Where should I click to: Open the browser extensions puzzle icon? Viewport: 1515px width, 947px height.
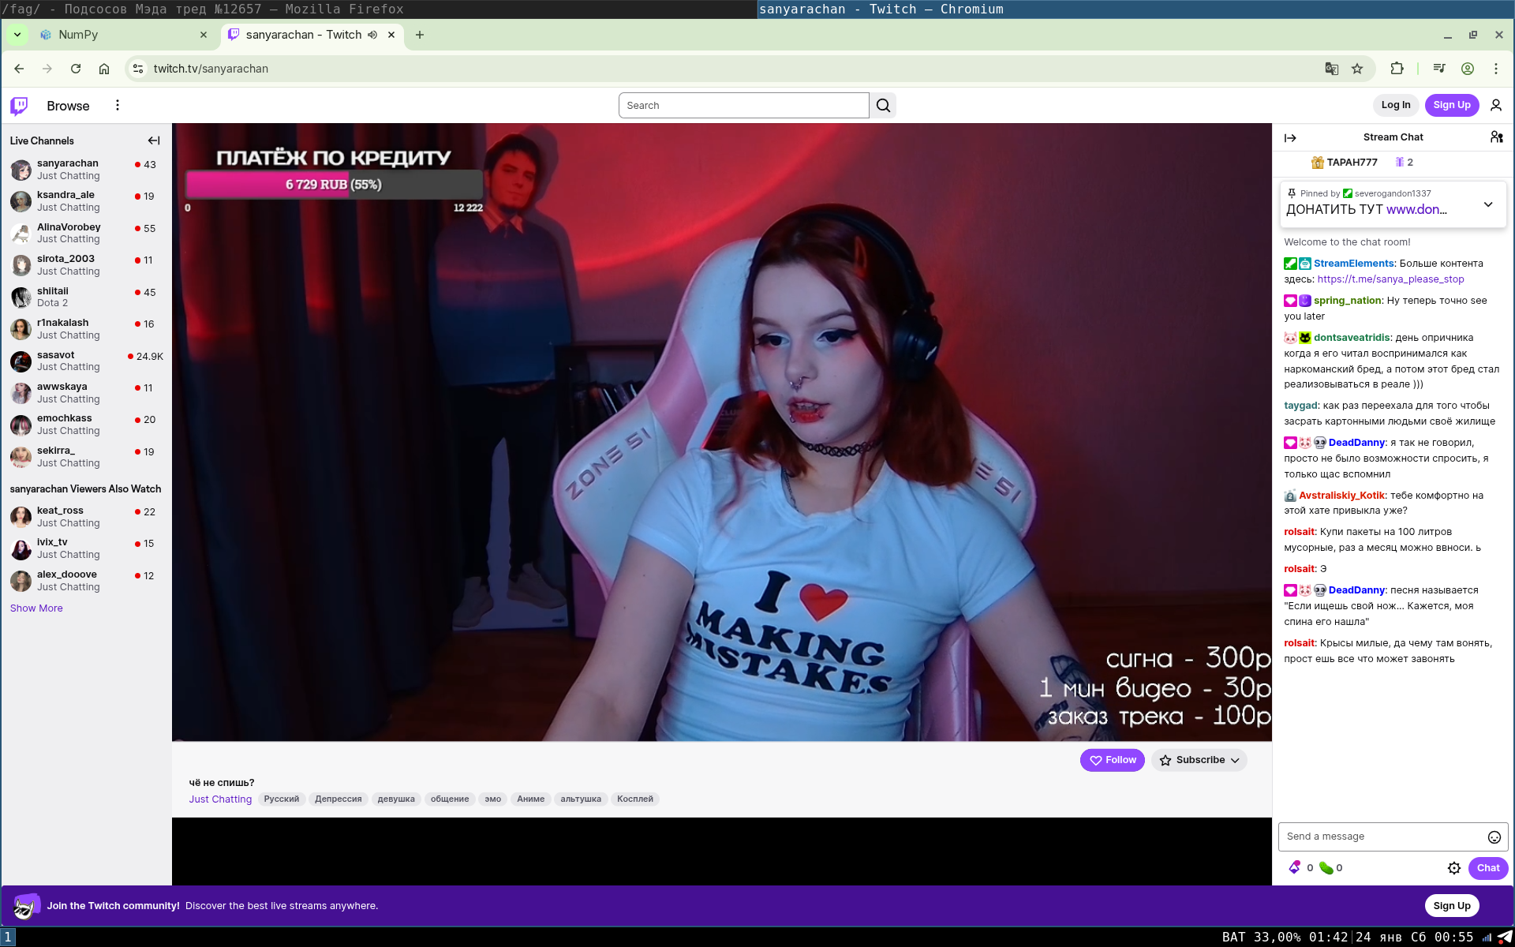[1397, 69]
